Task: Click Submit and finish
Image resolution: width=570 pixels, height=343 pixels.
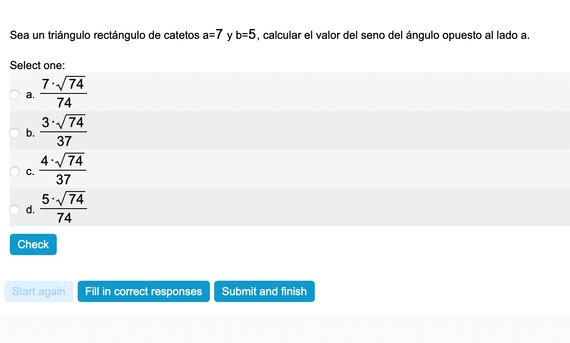Action: tap(264, 291)
